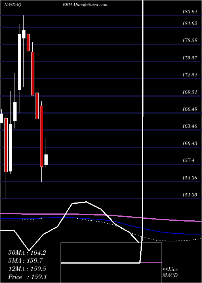Click the 172.54 price axis label
Viewport: 202px width, 283px height.
pyautogui.click(x=190, y=75)
